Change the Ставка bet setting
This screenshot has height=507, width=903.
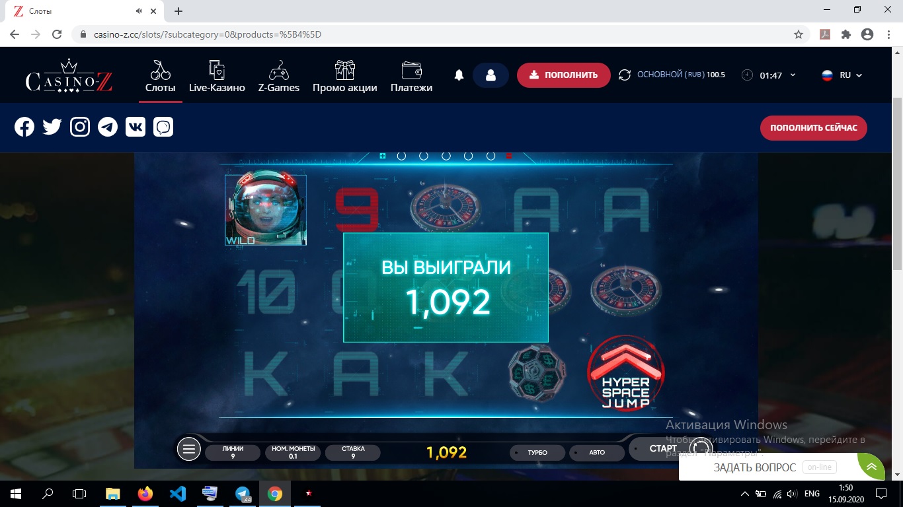point(353,452)
